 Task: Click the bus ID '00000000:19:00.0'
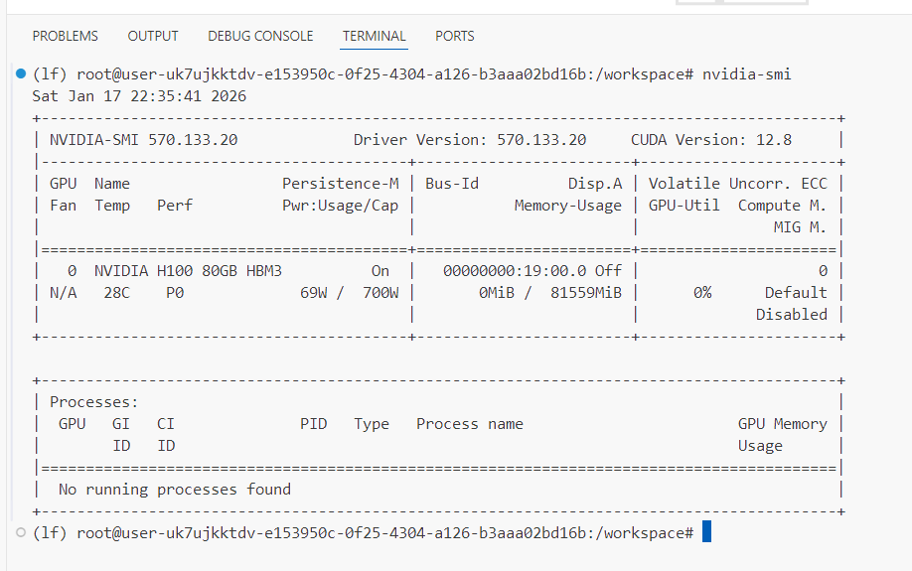[x=515, y=271]
